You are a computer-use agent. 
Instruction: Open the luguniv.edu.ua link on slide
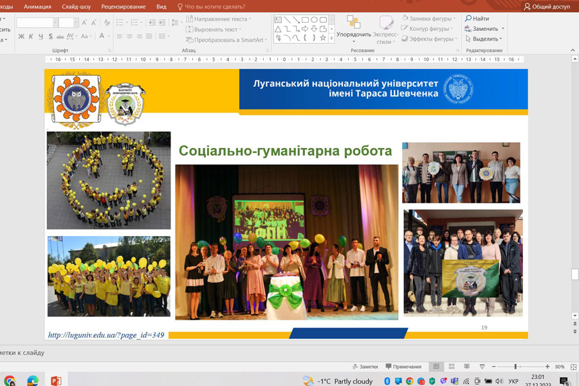pos(106,335)
